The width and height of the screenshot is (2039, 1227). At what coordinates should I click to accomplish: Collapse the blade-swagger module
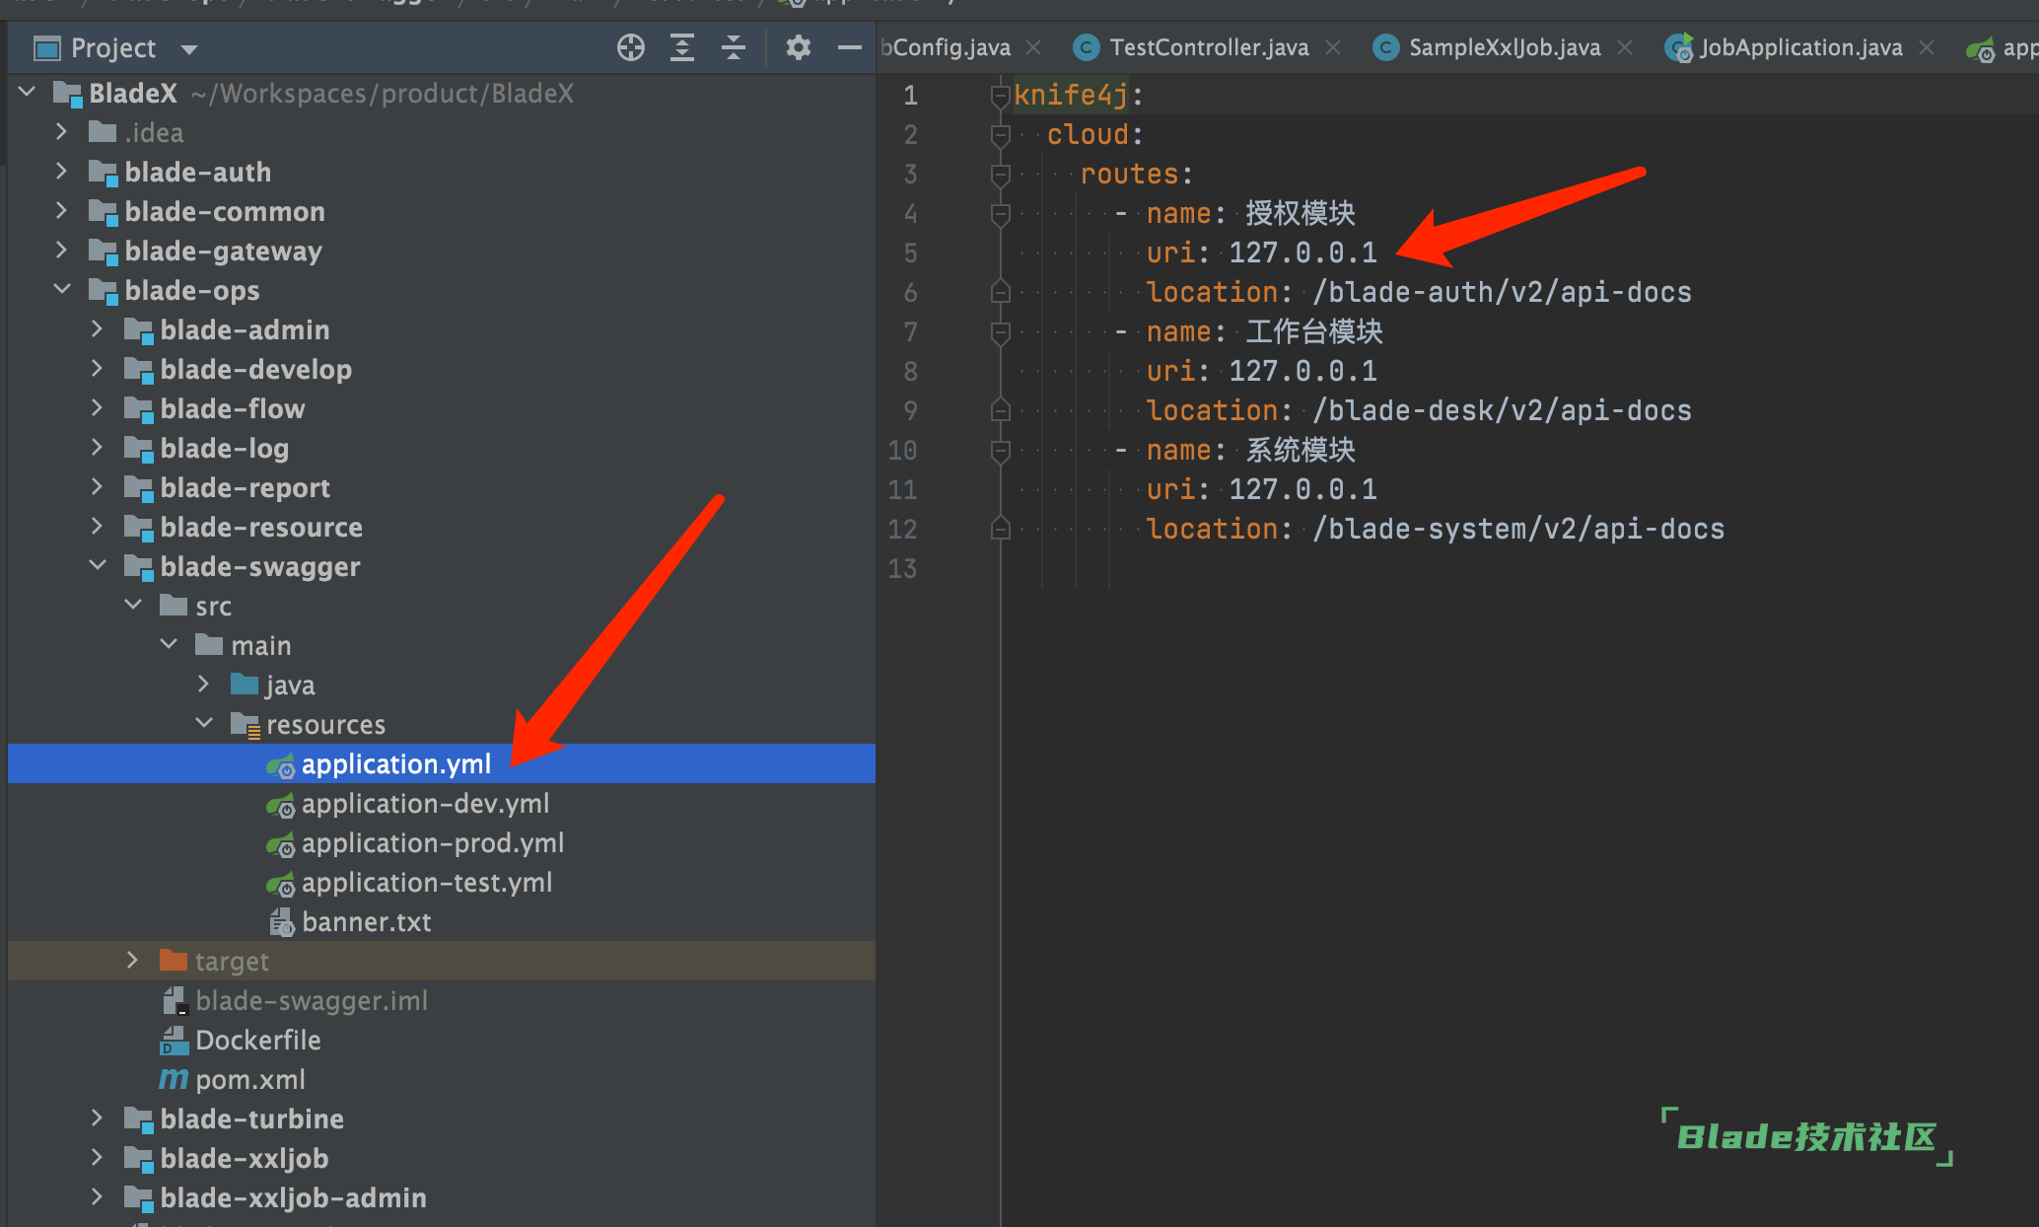coord(98,566)
